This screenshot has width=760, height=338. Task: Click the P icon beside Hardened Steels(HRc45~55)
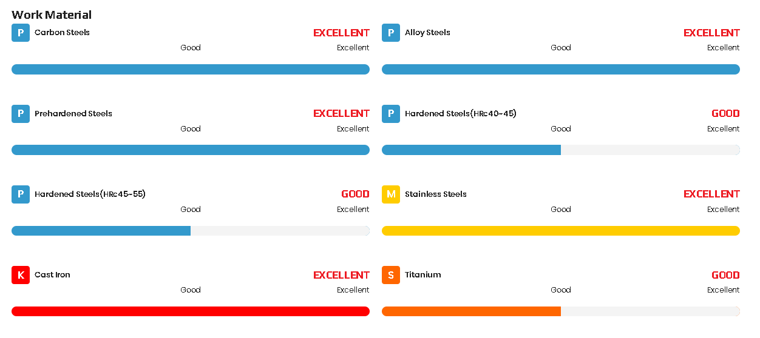[x=21, y=194]
